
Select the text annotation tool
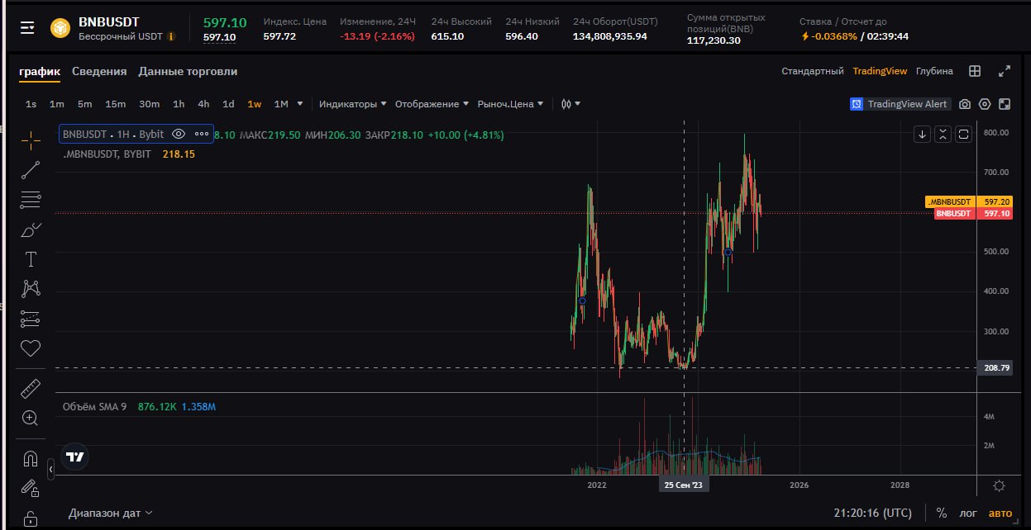tap(31, 259)
